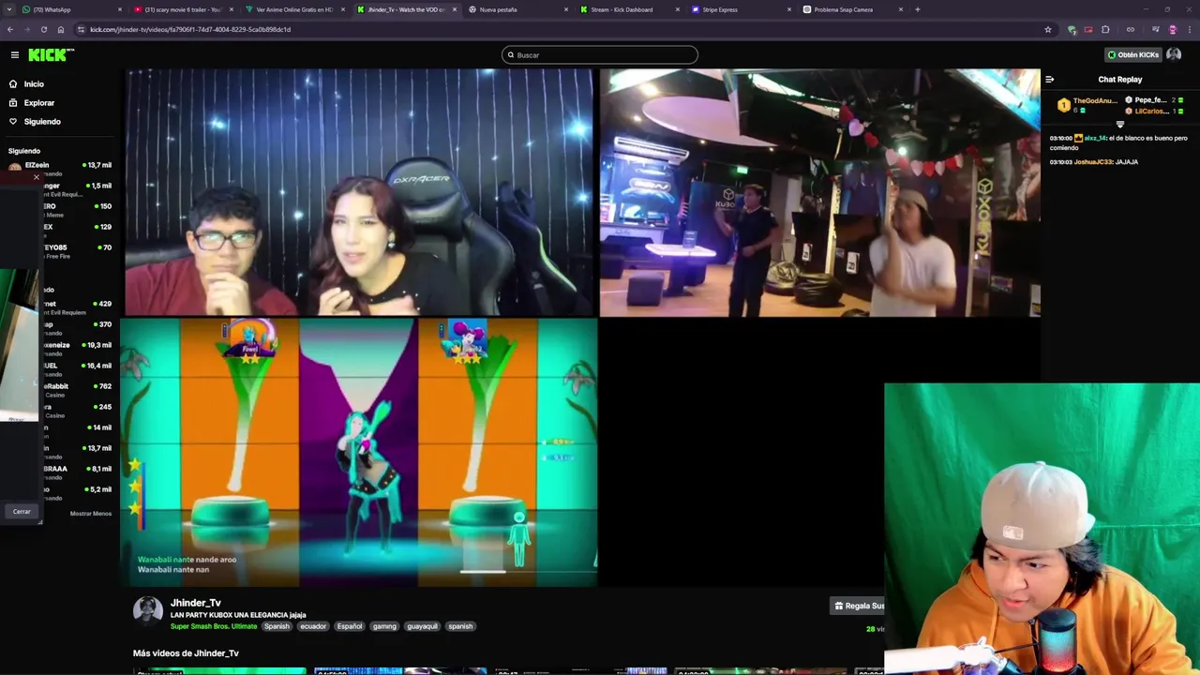The width and height of the screenshot is (1200, 675).
Task: Select the gaming tag
Action: (384, 626)
